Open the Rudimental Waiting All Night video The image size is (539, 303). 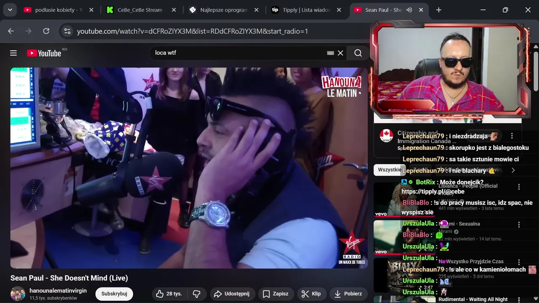click(x=473, y=299)
